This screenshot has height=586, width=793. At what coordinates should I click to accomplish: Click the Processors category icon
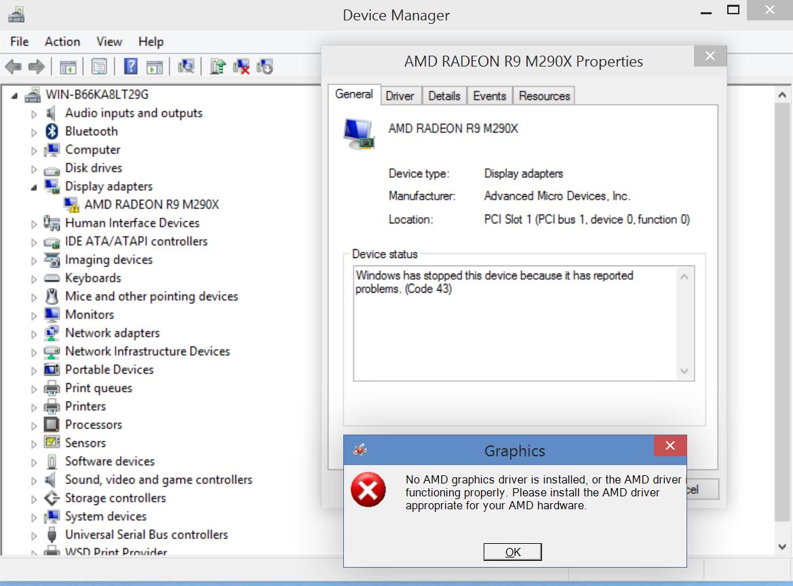point(52,424)
